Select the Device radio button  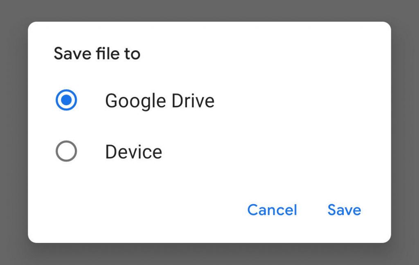66,151
